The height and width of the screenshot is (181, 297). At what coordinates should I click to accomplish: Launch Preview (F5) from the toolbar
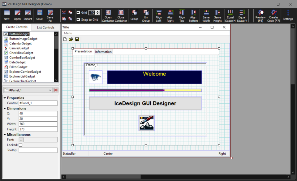point(260,16)
